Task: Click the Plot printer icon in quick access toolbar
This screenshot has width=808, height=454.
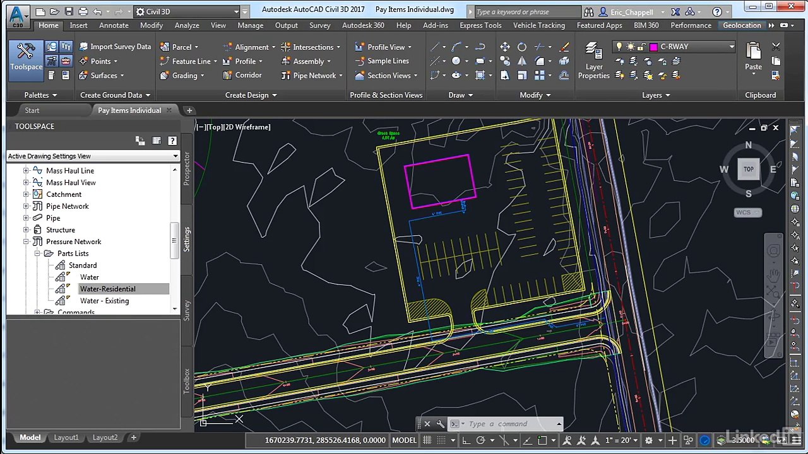Action: (84, 11)
